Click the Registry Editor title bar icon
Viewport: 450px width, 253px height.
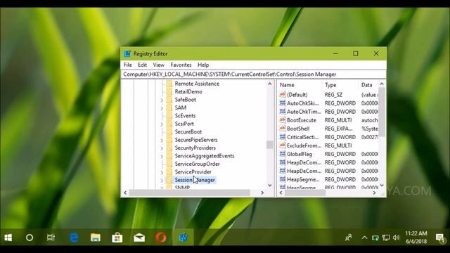coord(127,53)
